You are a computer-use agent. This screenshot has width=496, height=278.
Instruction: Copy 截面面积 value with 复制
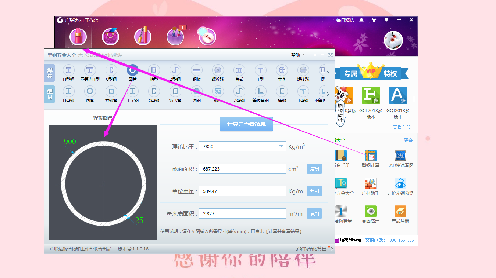[x=314, y=169]
